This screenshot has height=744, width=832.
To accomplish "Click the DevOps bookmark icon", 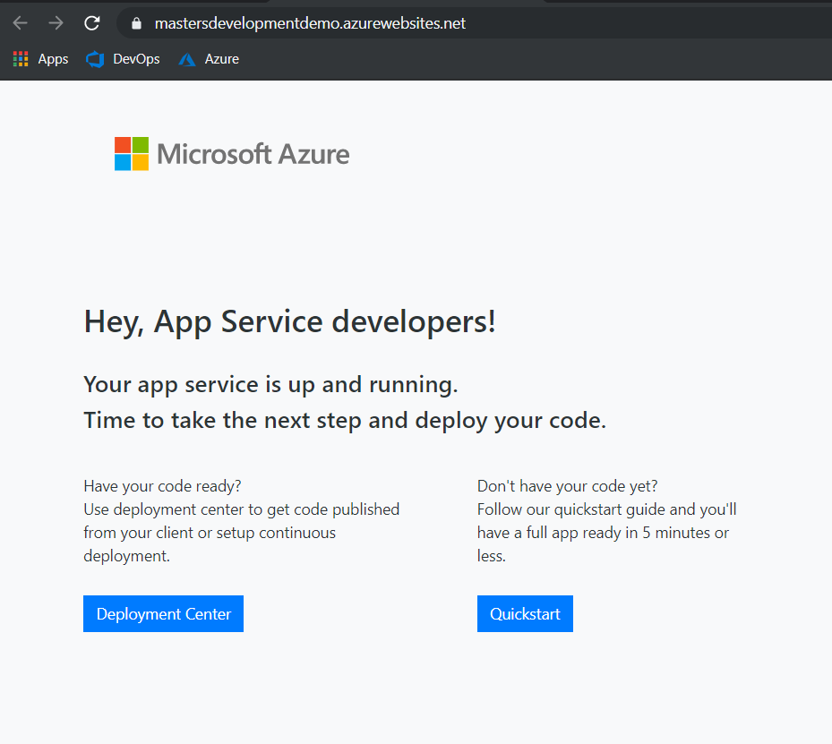I will [x=95, y=59].
